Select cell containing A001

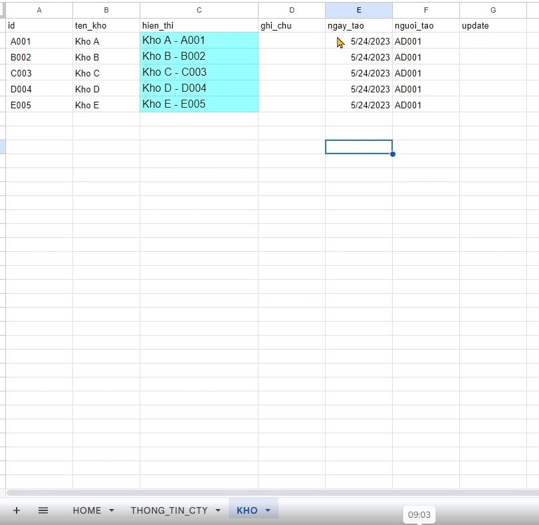point(39,41)
